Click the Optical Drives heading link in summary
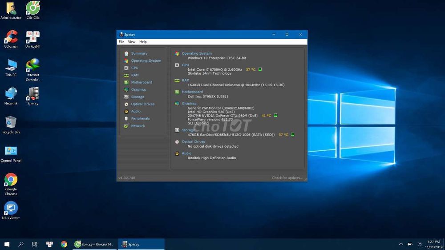The height and width of the screenshot is (250, 445). pos(193,141)
